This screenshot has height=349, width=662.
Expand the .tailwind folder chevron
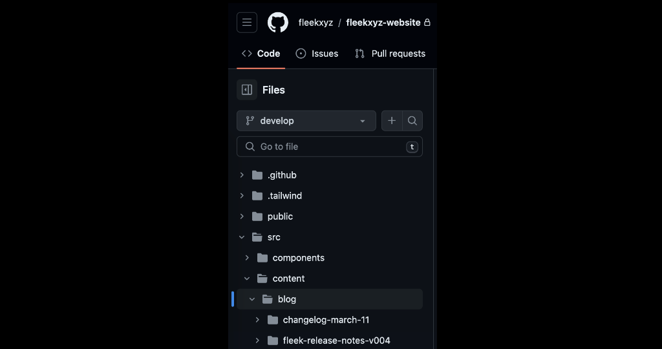242,195
